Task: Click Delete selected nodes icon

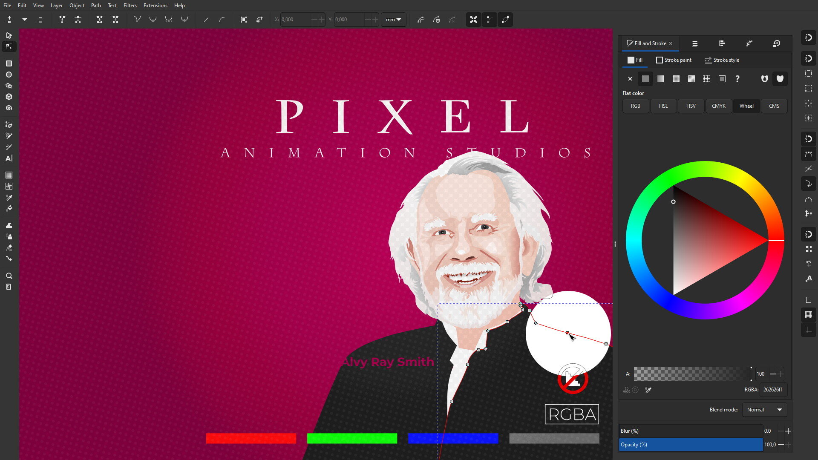Action: click(x=40, y=20)
